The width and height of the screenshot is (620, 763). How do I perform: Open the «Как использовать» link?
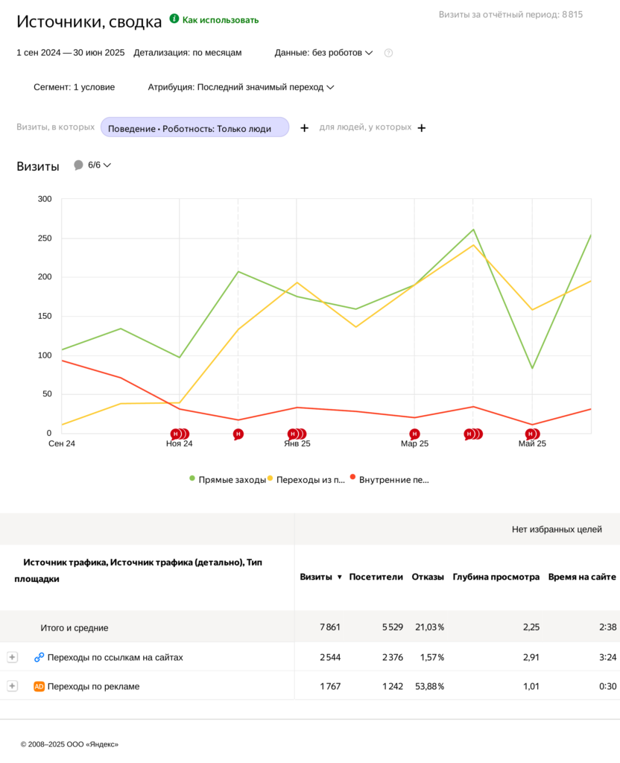(221, 20)
